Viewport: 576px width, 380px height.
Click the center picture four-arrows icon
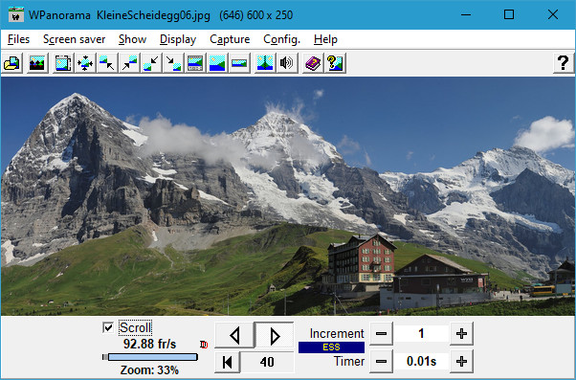click(x=85, y=63)
